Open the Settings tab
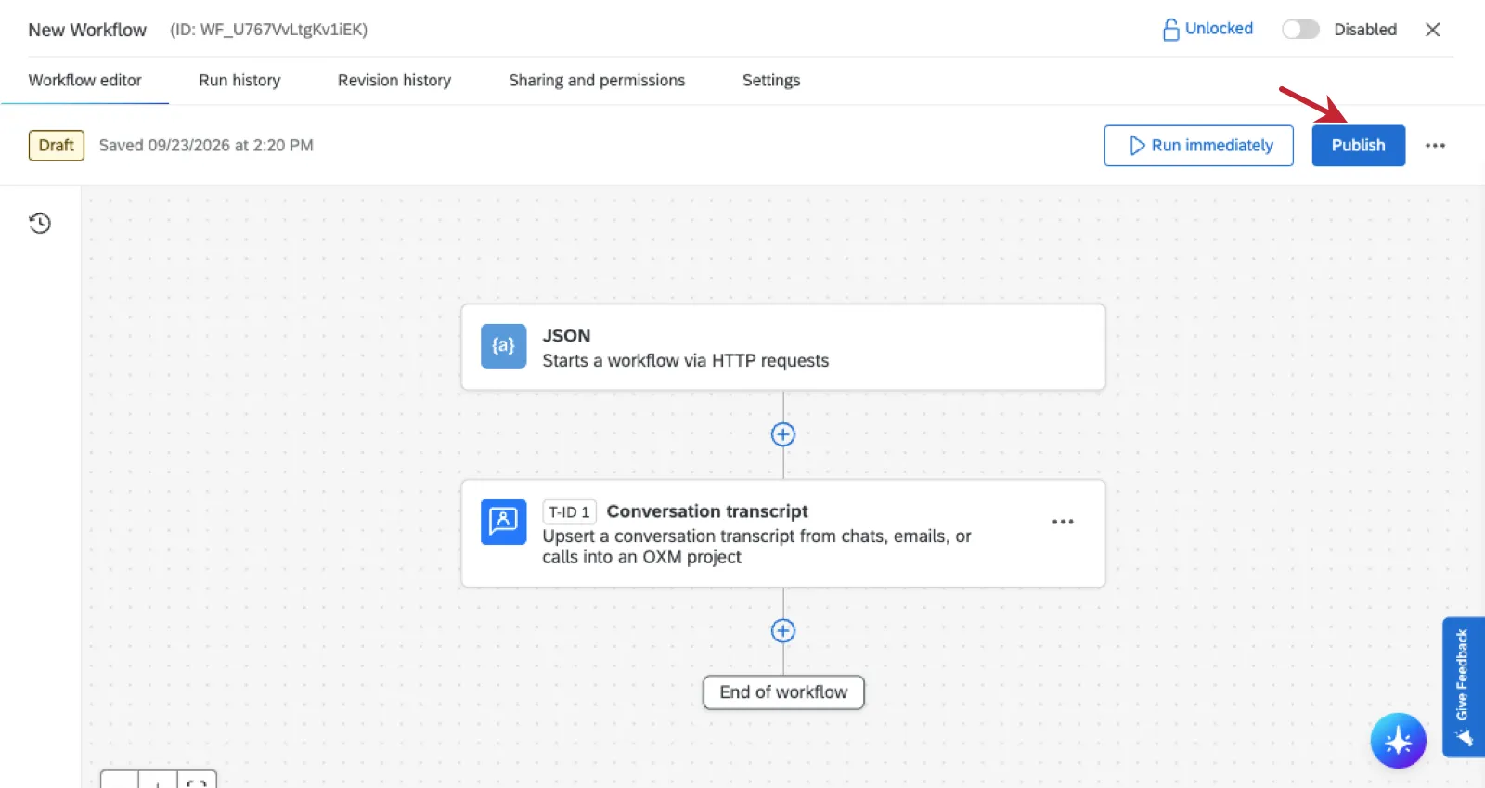The width and height of the screenshot is (1485, 788). 771,81
